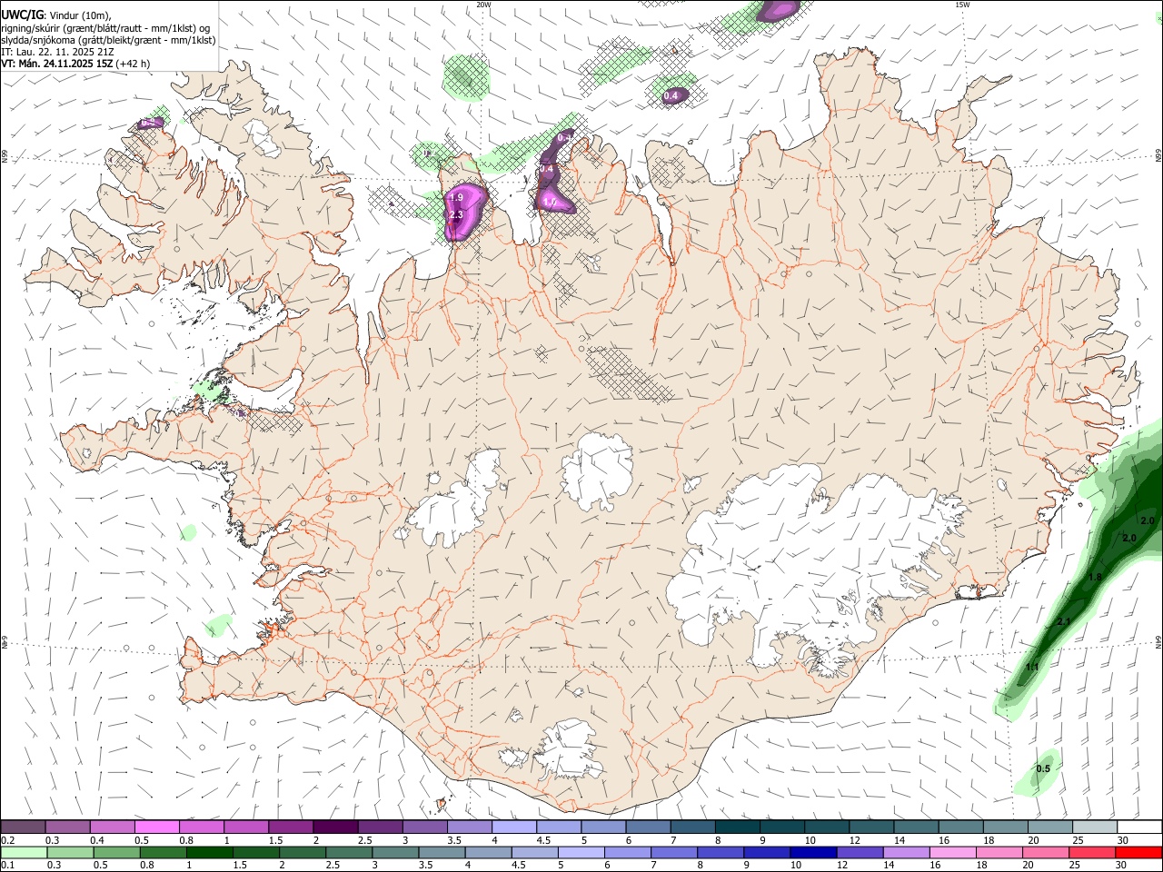The width and height of the screenshot is (1163, 872).
Task: Click the darkest purple swatch at 2 in upper legend row
Action: coord(334,827)
